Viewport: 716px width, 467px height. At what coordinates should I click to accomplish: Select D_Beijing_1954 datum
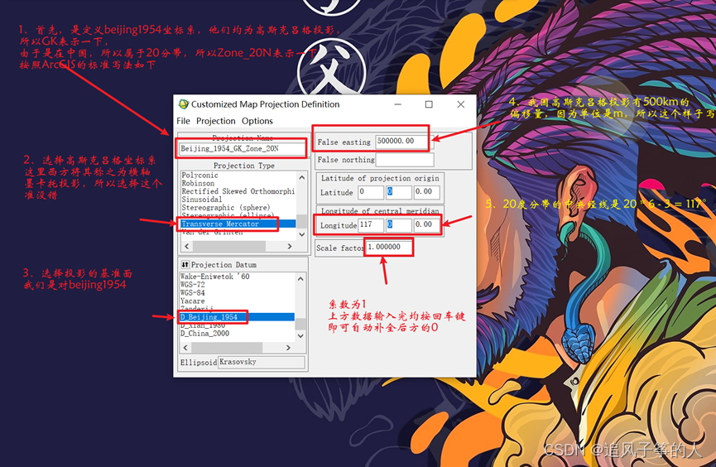[x=237, y=317]
